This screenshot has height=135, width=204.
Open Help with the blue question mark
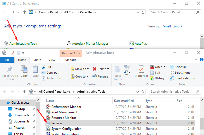point(202,60)
